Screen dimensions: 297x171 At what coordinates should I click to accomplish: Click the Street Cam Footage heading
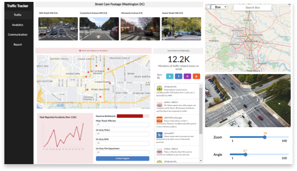[x=119, y=4]
